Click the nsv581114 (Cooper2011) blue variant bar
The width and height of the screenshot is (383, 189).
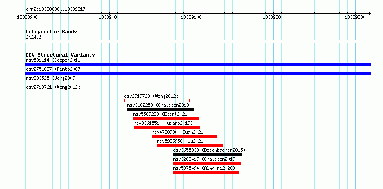pos(198,64)
